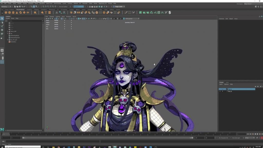Create a polygon torus from the shelf
This screenshot has height=148, width=263.
(21, 13)
